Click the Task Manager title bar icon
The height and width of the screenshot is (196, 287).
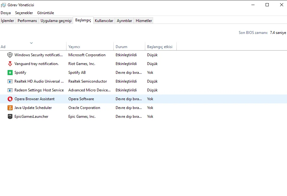pos(3,5)
